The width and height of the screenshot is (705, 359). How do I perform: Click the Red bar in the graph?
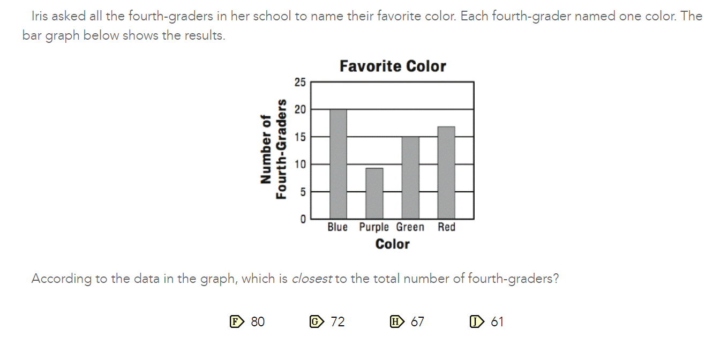[x=446, y=173]
